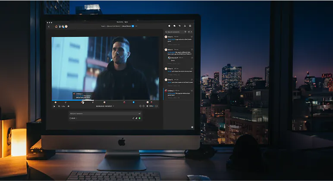Submit the comment with send button
Image resolution: width=333 pixels, height=181 pixels.
point(139,113)
